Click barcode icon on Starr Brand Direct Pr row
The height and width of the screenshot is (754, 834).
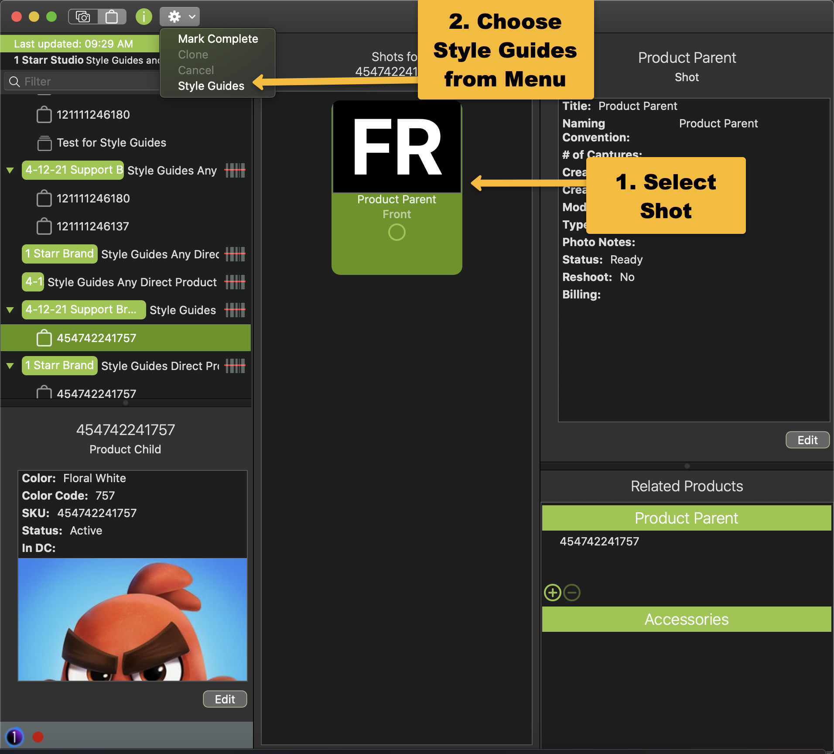[x=235, y=366]
